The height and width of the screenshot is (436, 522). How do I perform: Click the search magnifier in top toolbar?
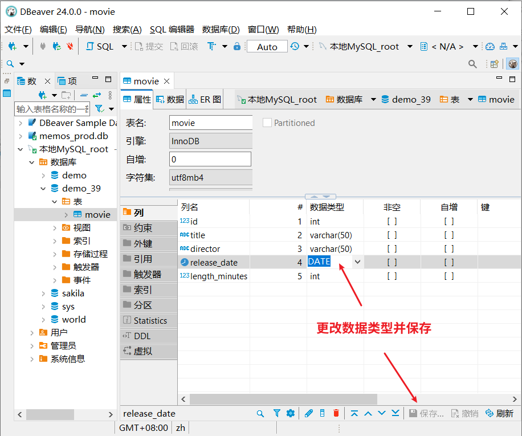tap(10, 64)
